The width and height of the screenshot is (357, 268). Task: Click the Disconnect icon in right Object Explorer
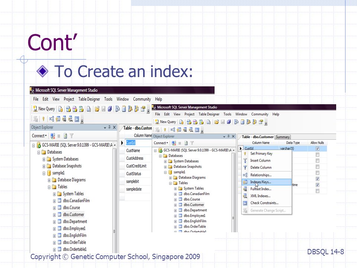click(x=174, y=143)
